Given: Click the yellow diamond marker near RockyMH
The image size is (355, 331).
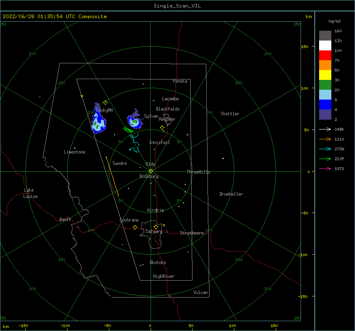Looking at the screenshot, I should 105,103.
